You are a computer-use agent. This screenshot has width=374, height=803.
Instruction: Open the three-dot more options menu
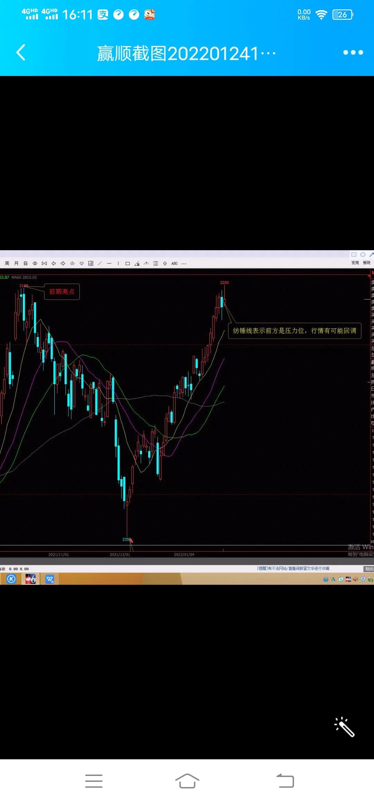point(353,53)
